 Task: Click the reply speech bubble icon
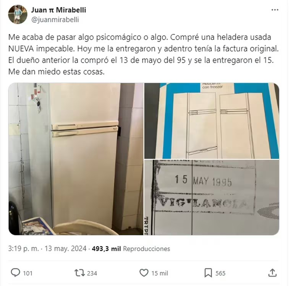[15, 273]
